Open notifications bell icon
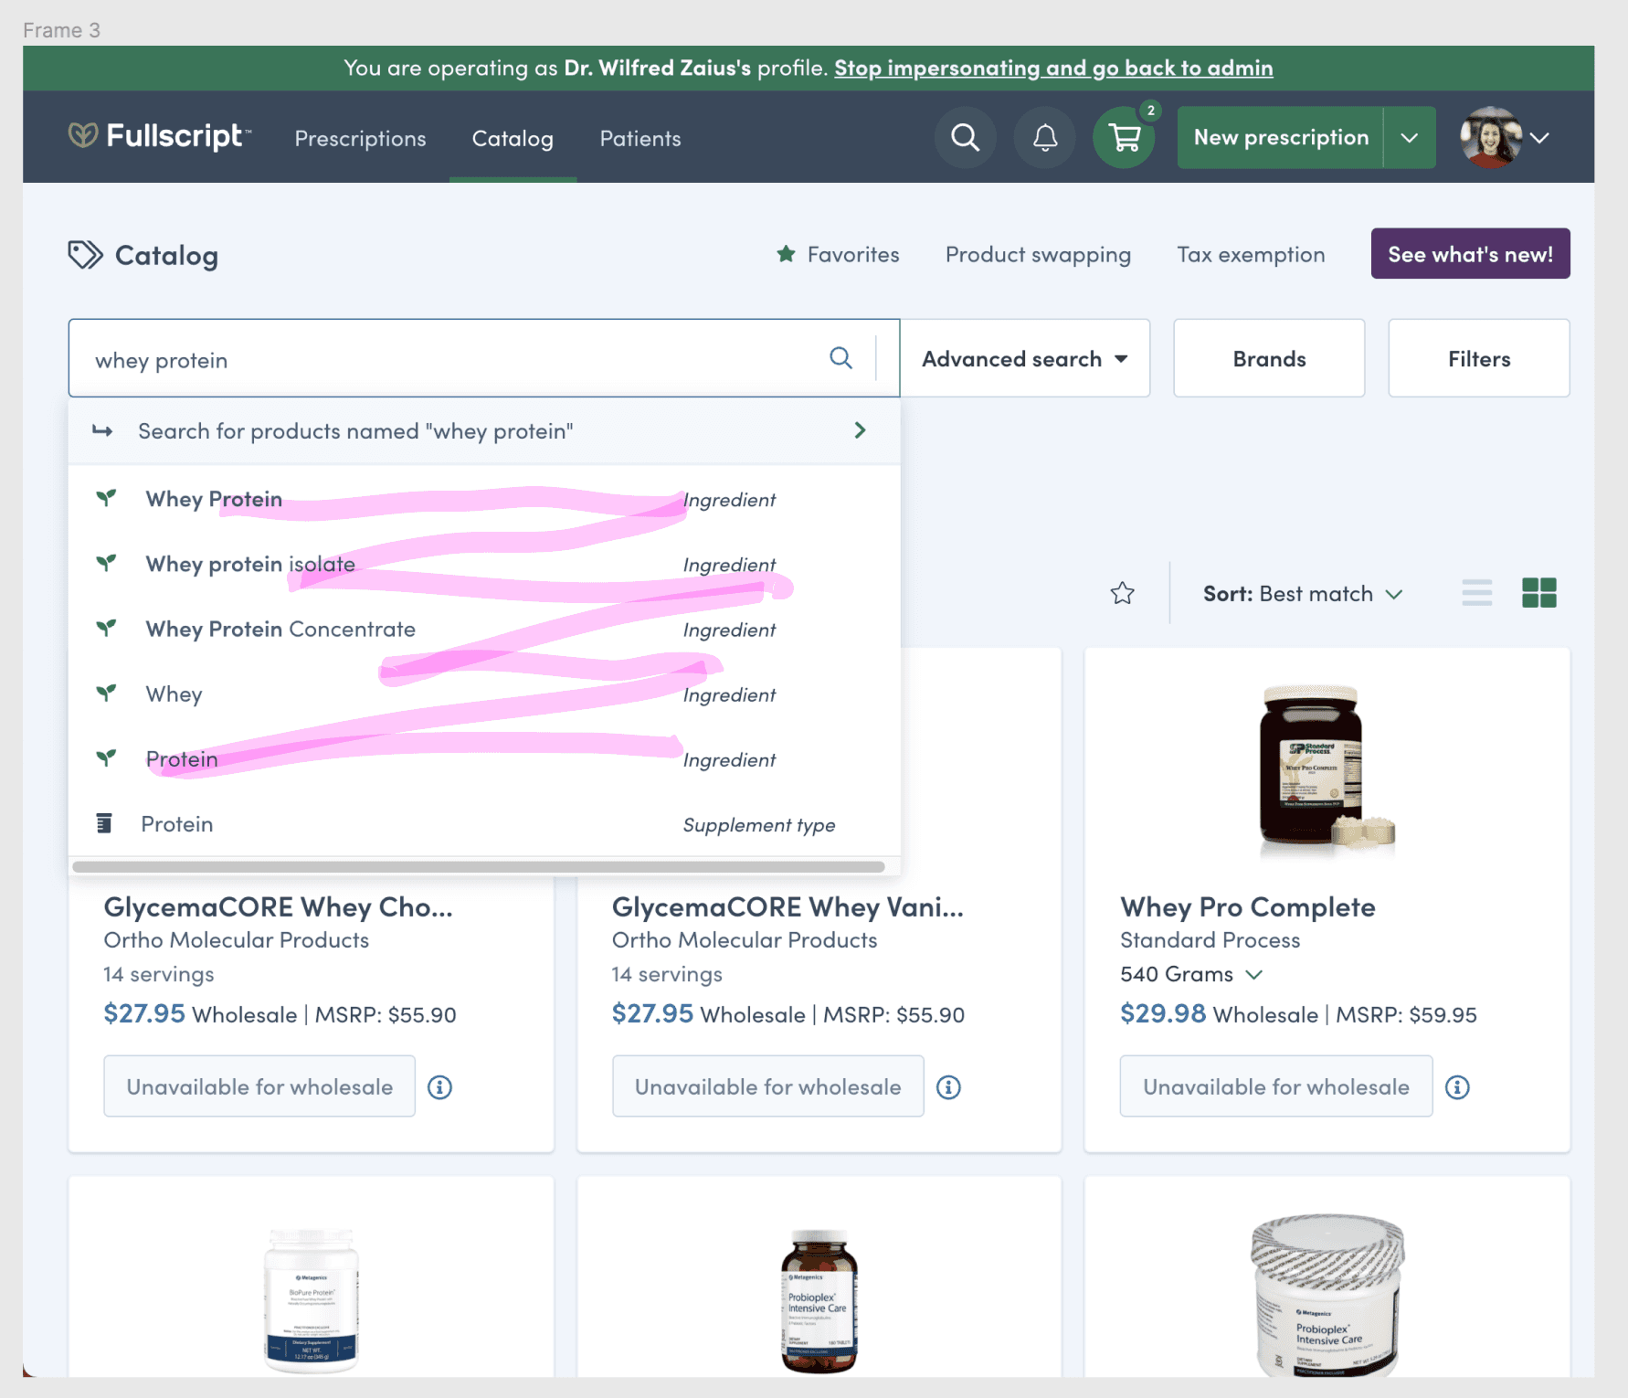This screenshot has height=1398, width=1628. pos(1045,138)
